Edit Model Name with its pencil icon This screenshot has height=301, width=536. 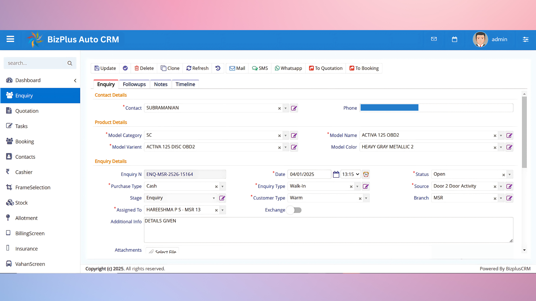[509, 135]
